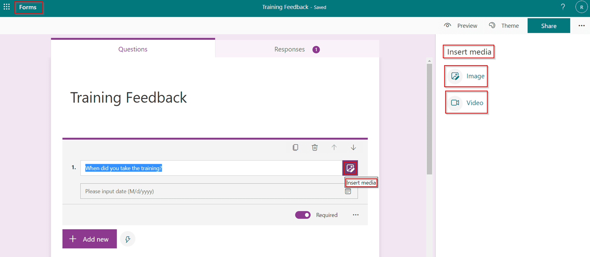Switch to the Responses tab
This screenshot has width=590, height=257.
(297, 49)
